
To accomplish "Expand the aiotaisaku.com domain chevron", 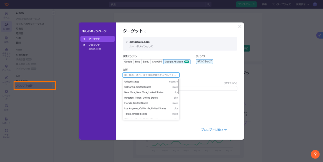I will 127,42.
